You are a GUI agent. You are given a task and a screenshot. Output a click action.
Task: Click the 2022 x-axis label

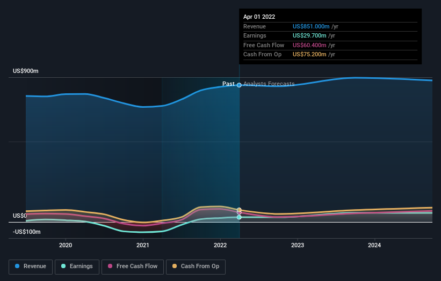[220, 245]
